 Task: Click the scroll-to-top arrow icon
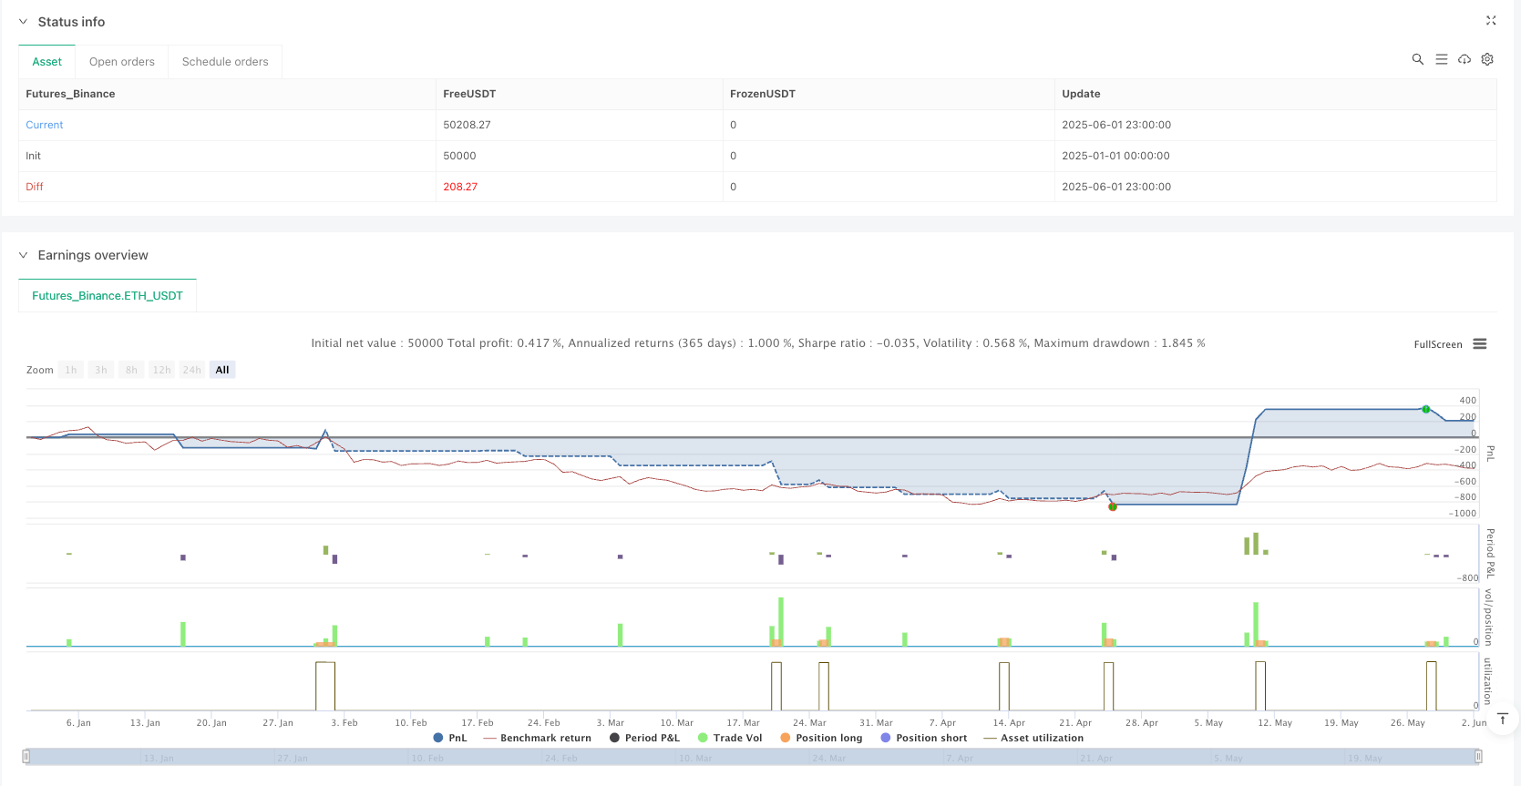point(1503,720)
